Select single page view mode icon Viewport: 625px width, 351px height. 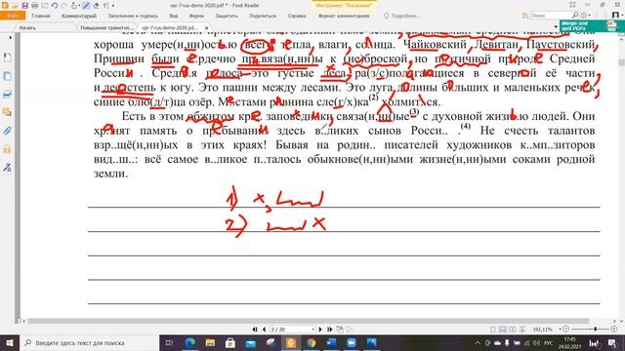493,330
